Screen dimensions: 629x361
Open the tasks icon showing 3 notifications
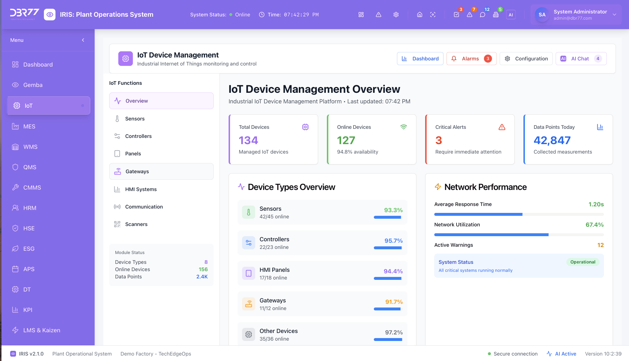(456, 15)
